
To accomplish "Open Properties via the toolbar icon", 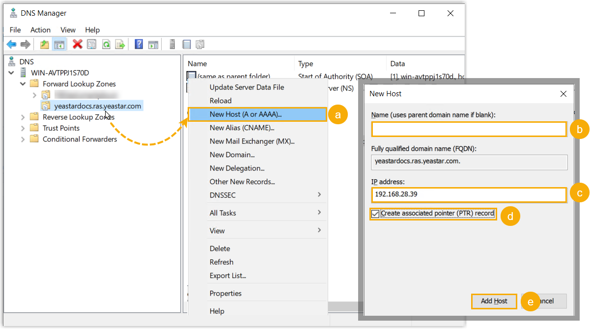I will point(91,45).
